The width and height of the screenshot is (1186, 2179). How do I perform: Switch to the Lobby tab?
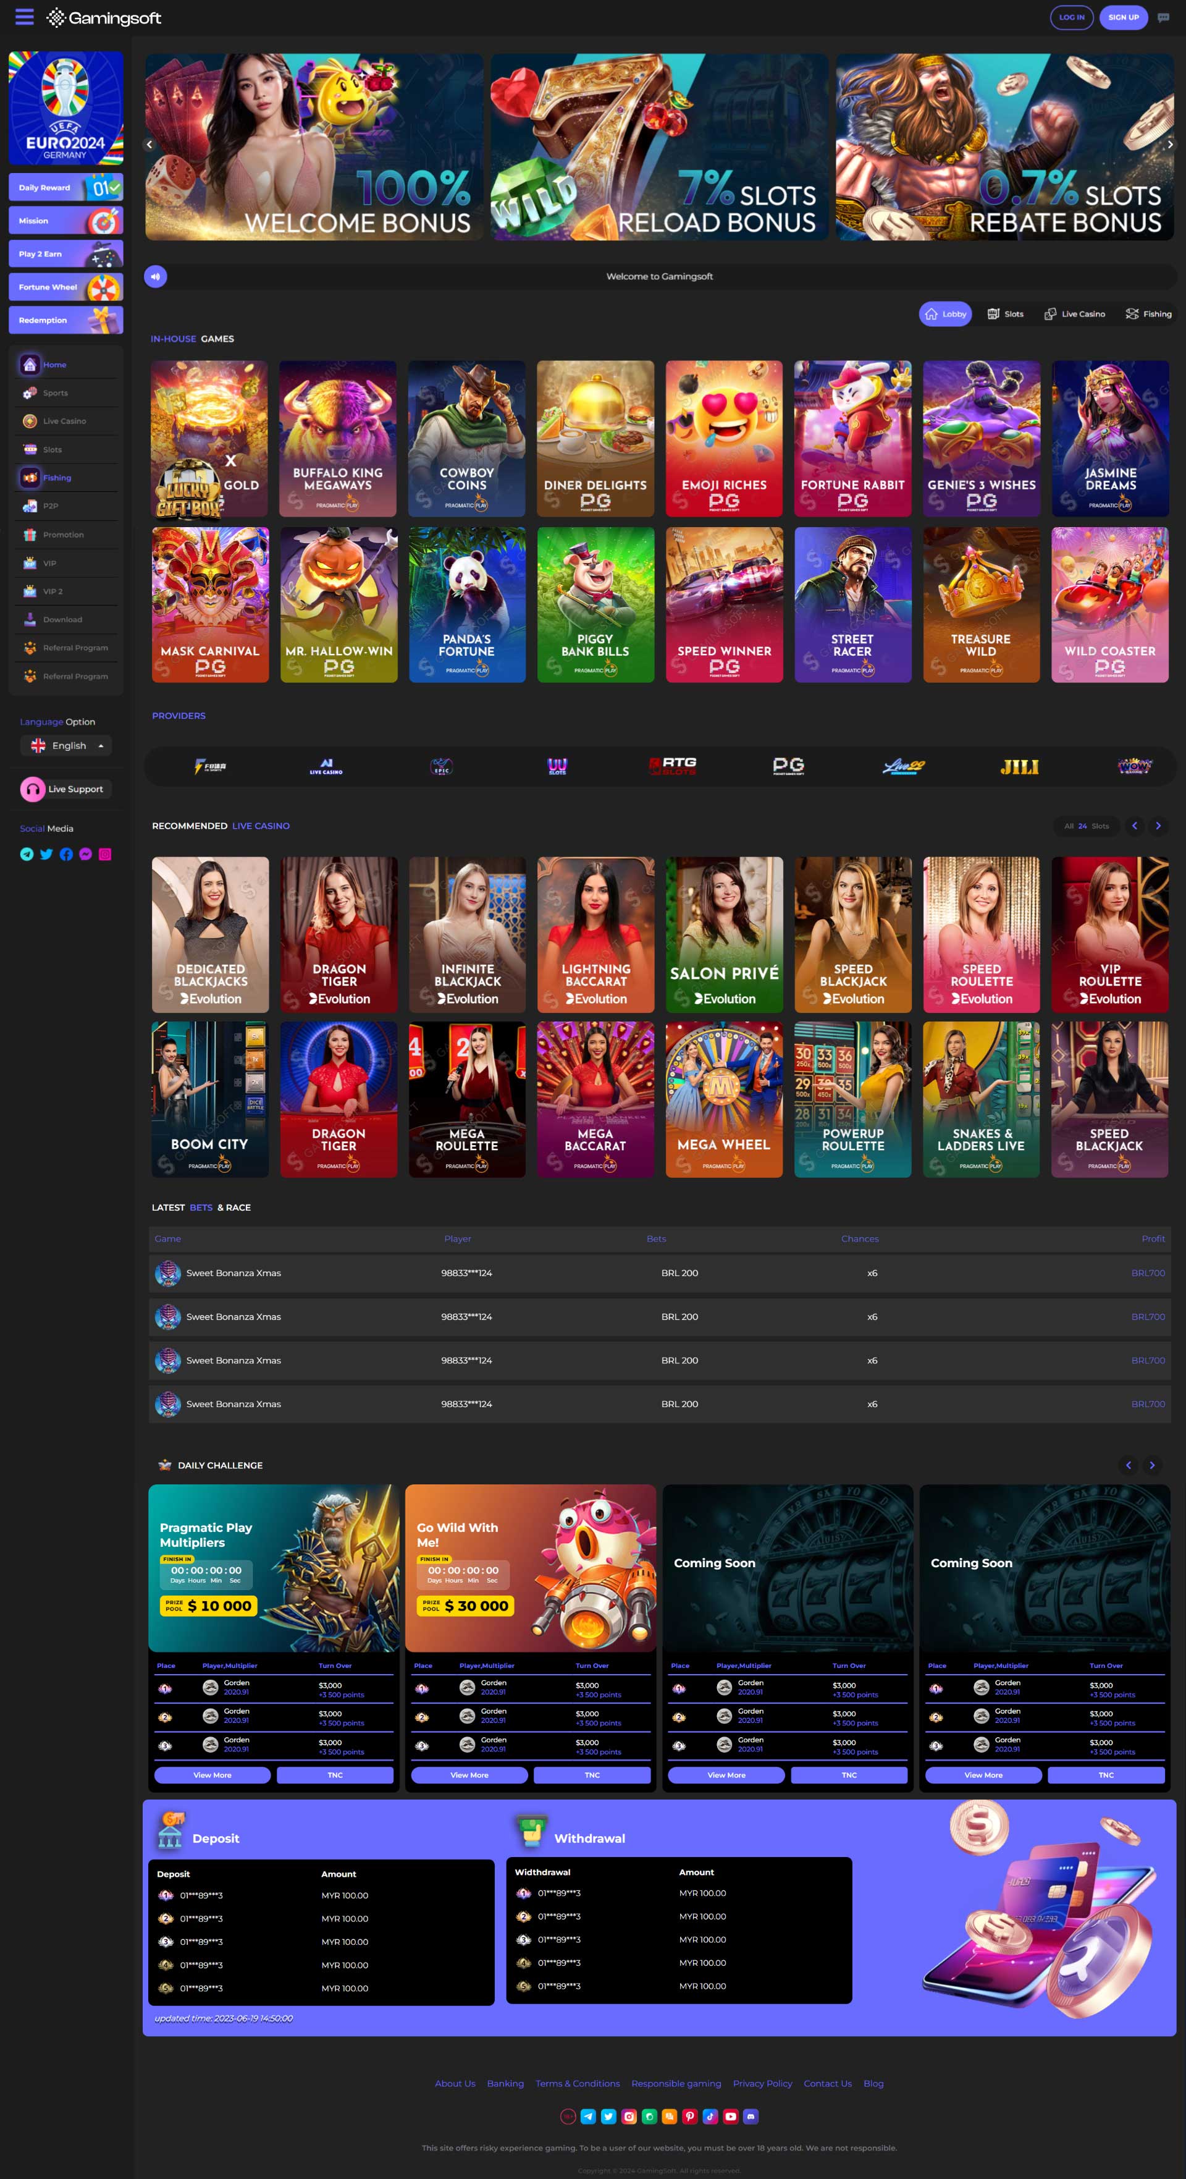945,314
